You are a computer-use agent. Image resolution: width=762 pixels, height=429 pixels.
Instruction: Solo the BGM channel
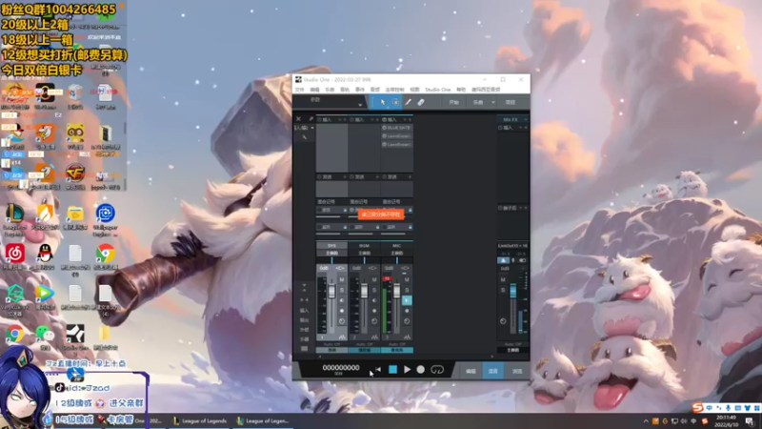(x=374, y=291)
